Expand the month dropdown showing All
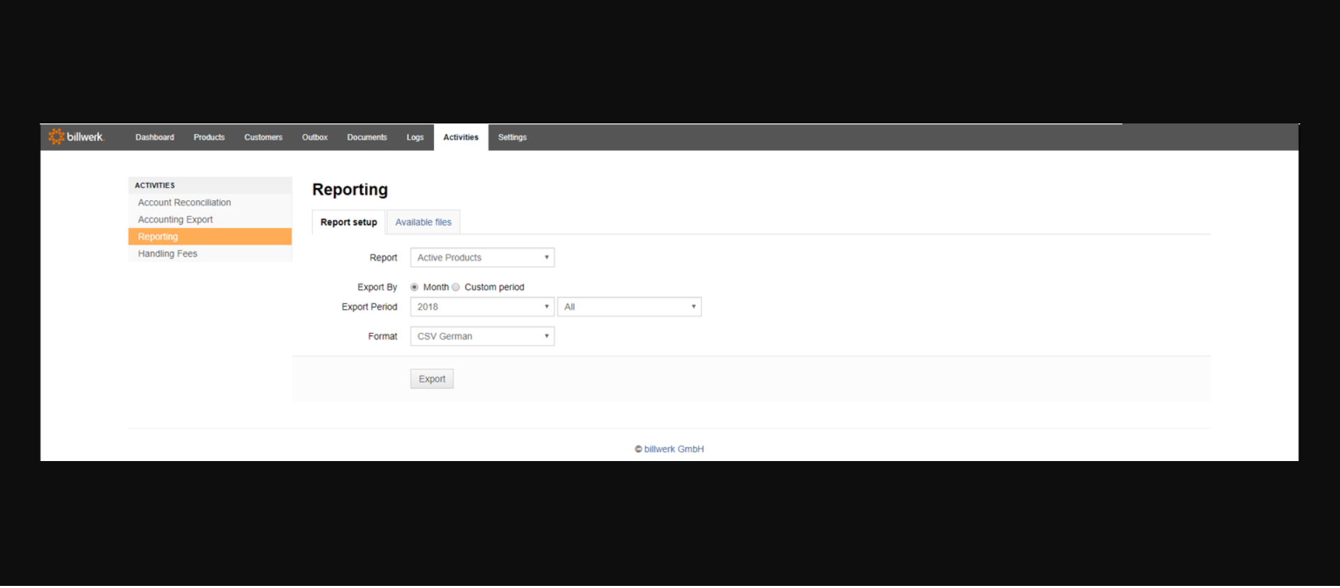Viewport: 1340px width, 588px height. coord(630,307)
